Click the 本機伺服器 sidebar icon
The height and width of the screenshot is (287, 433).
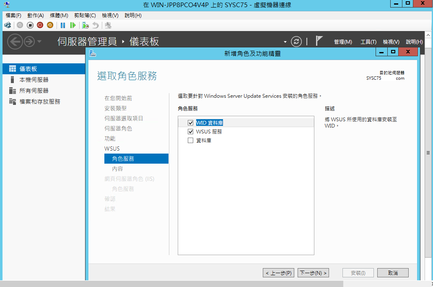pos(12,80)
